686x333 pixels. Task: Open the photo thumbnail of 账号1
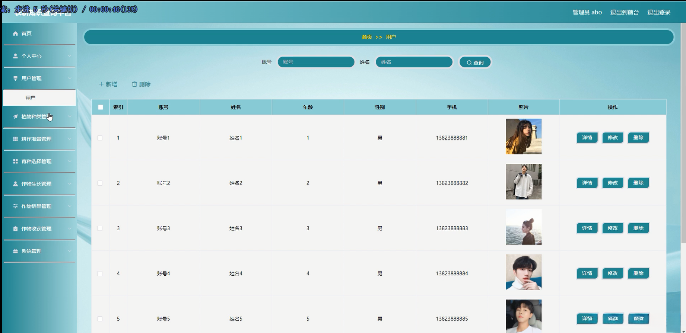[524, 137]
